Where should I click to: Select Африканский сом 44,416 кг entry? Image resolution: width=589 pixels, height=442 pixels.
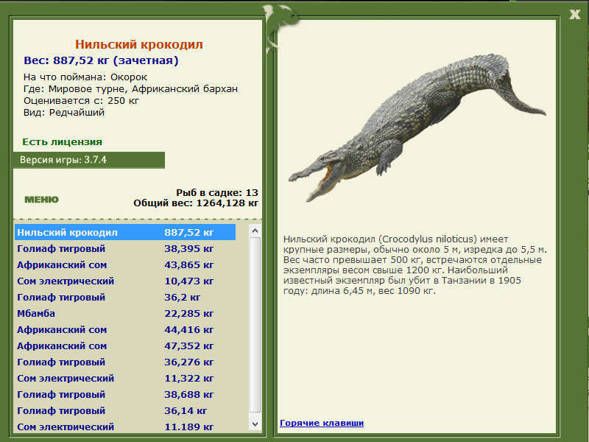tap(125, 329)
